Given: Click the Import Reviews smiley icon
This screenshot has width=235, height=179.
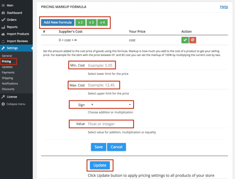Looking at the screenshot, I should (x=3, y=41).
